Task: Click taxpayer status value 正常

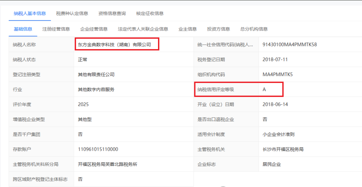Action: (83, 60)
